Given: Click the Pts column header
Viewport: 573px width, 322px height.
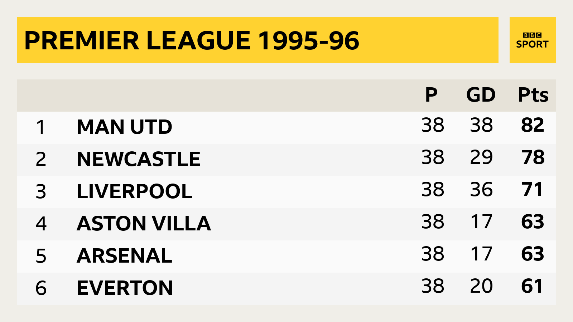Looking at the screenshot, I should (533, 95).
